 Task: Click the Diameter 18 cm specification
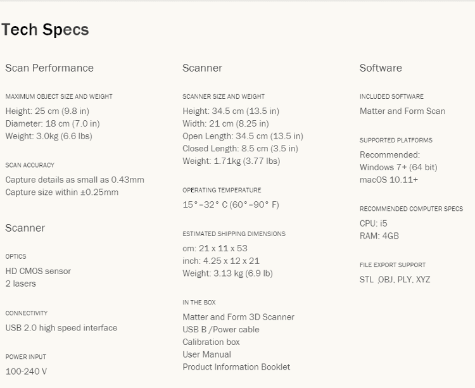coord(53,124)
